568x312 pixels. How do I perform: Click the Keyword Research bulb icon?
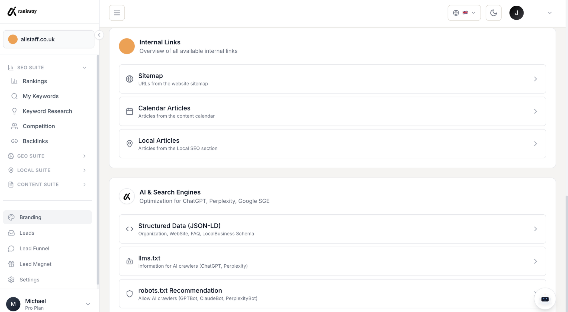(14, 111)
